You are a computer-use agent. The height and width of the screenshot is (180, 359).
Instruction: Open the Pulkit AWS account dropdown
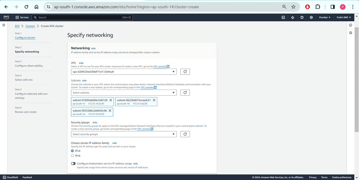click(344, 17)
